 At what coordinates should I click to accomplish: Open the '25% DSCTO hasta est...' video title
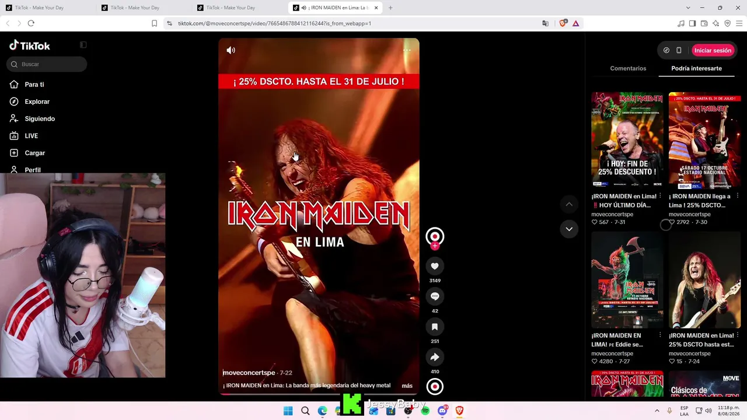point(701,340)
